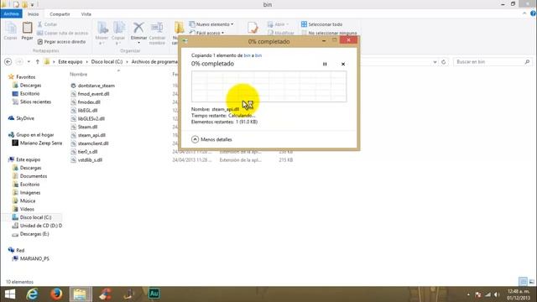Click Disco local (C:) breadcrumb
The height and width of the screenshot is (302, 537).
pyautogui.click(x=107, y=61)
